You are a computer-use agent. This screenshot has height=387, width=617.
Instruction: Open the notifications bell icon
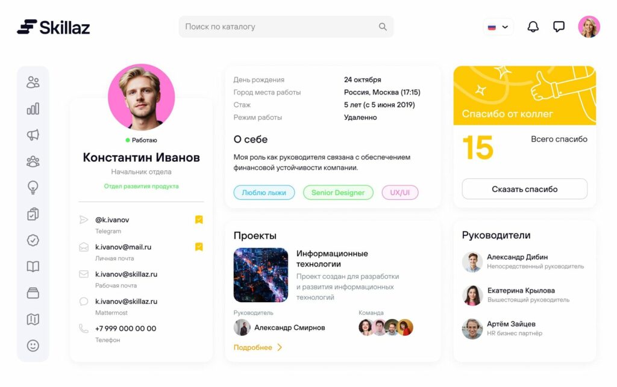coord(533,26)
